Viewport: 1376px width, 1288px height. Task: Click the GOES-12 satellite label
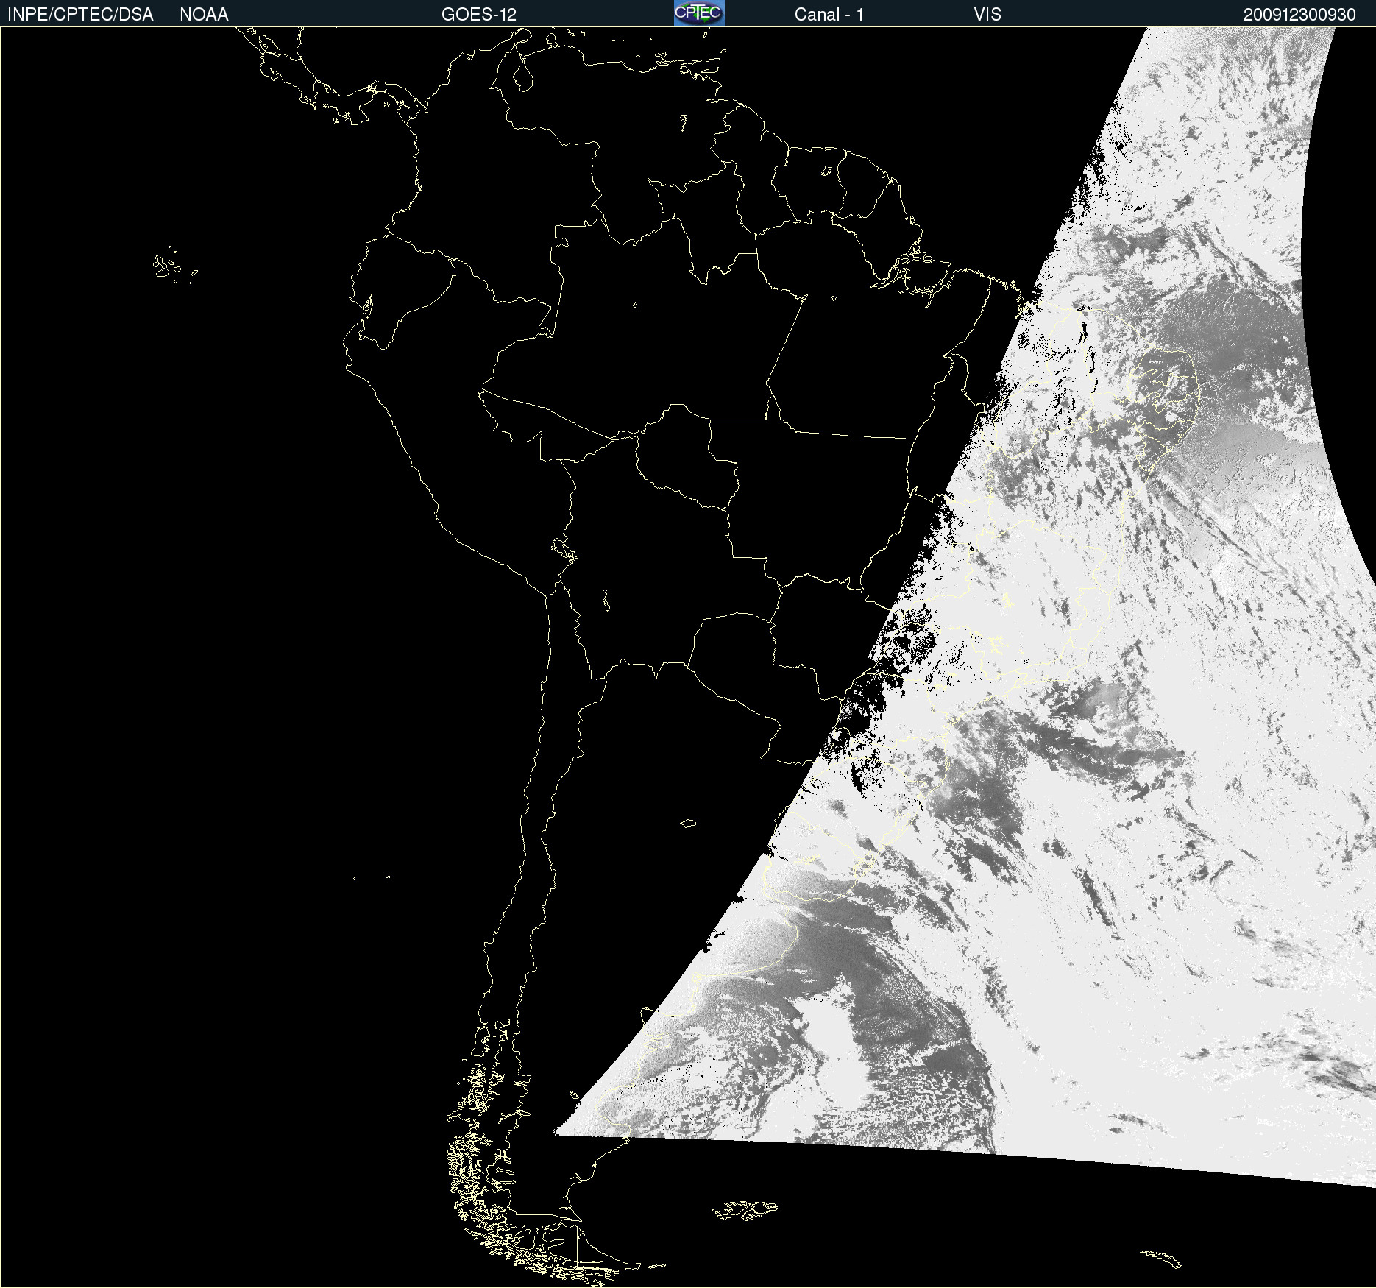click(x=479, y=15)
